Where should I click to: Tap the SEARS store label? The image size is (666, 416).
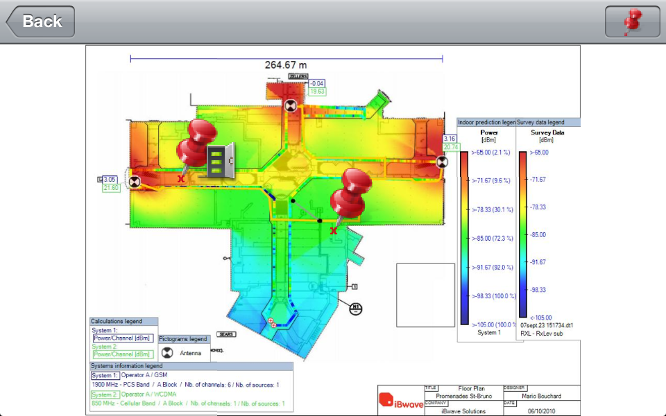click(226, 334)
